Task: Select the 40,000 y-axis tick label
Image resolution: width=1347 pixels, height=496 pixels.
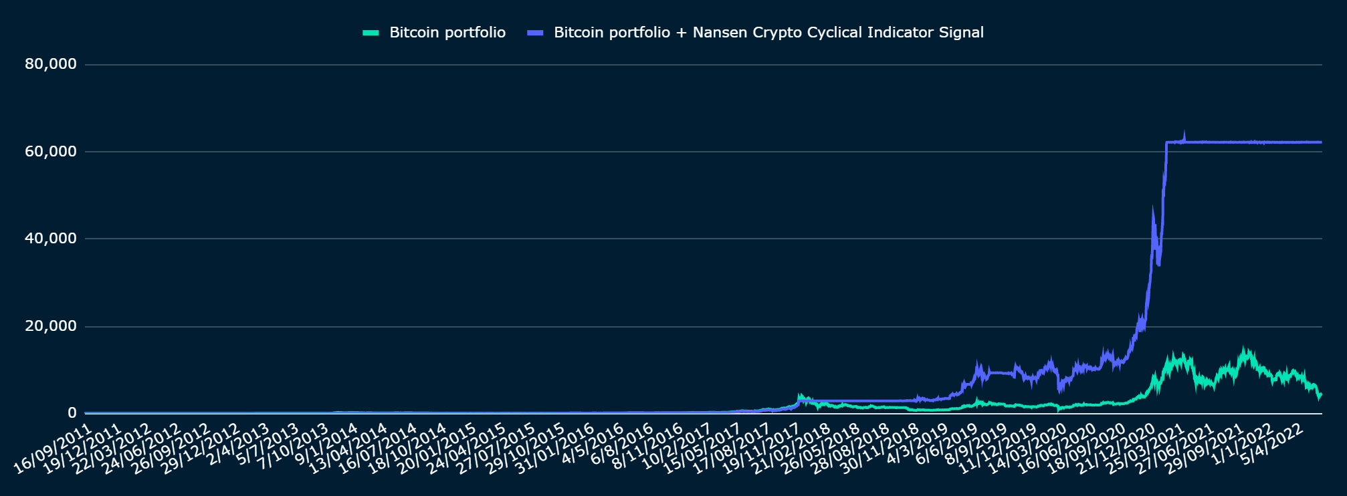Action: [51, 239]
